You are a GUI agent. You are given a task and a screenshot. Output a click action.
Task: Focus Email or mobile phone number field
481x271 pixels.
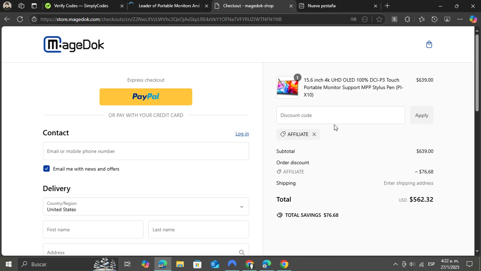point(146,151)
